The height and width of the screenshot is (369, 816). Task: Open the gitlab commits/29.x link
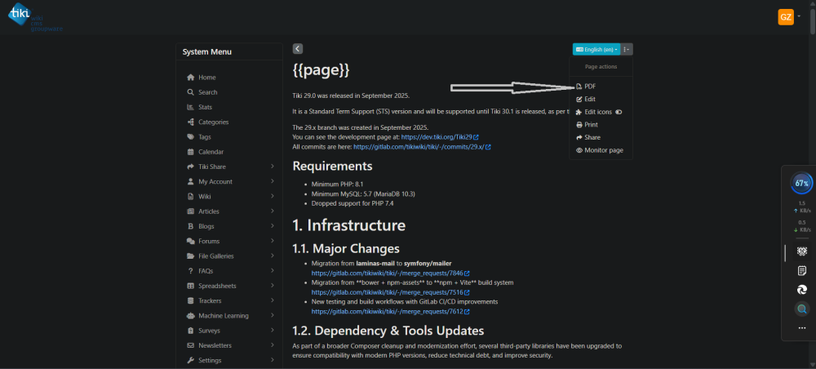tap(422, 147)
